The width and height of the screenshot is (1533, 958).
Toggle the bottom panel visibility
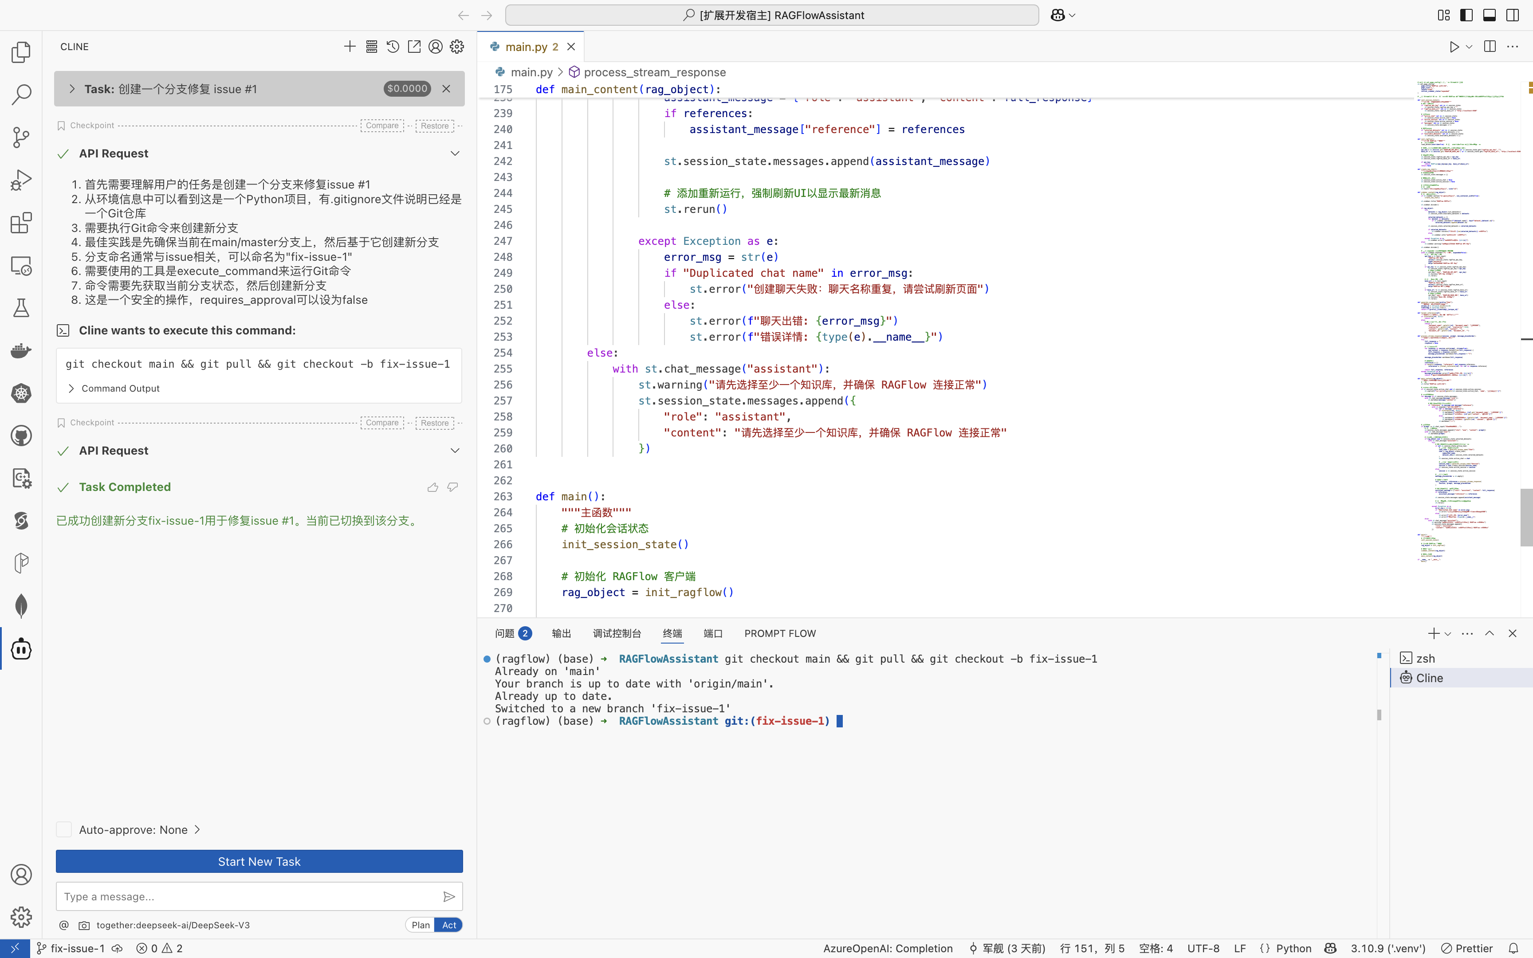tap(1489, 15)
